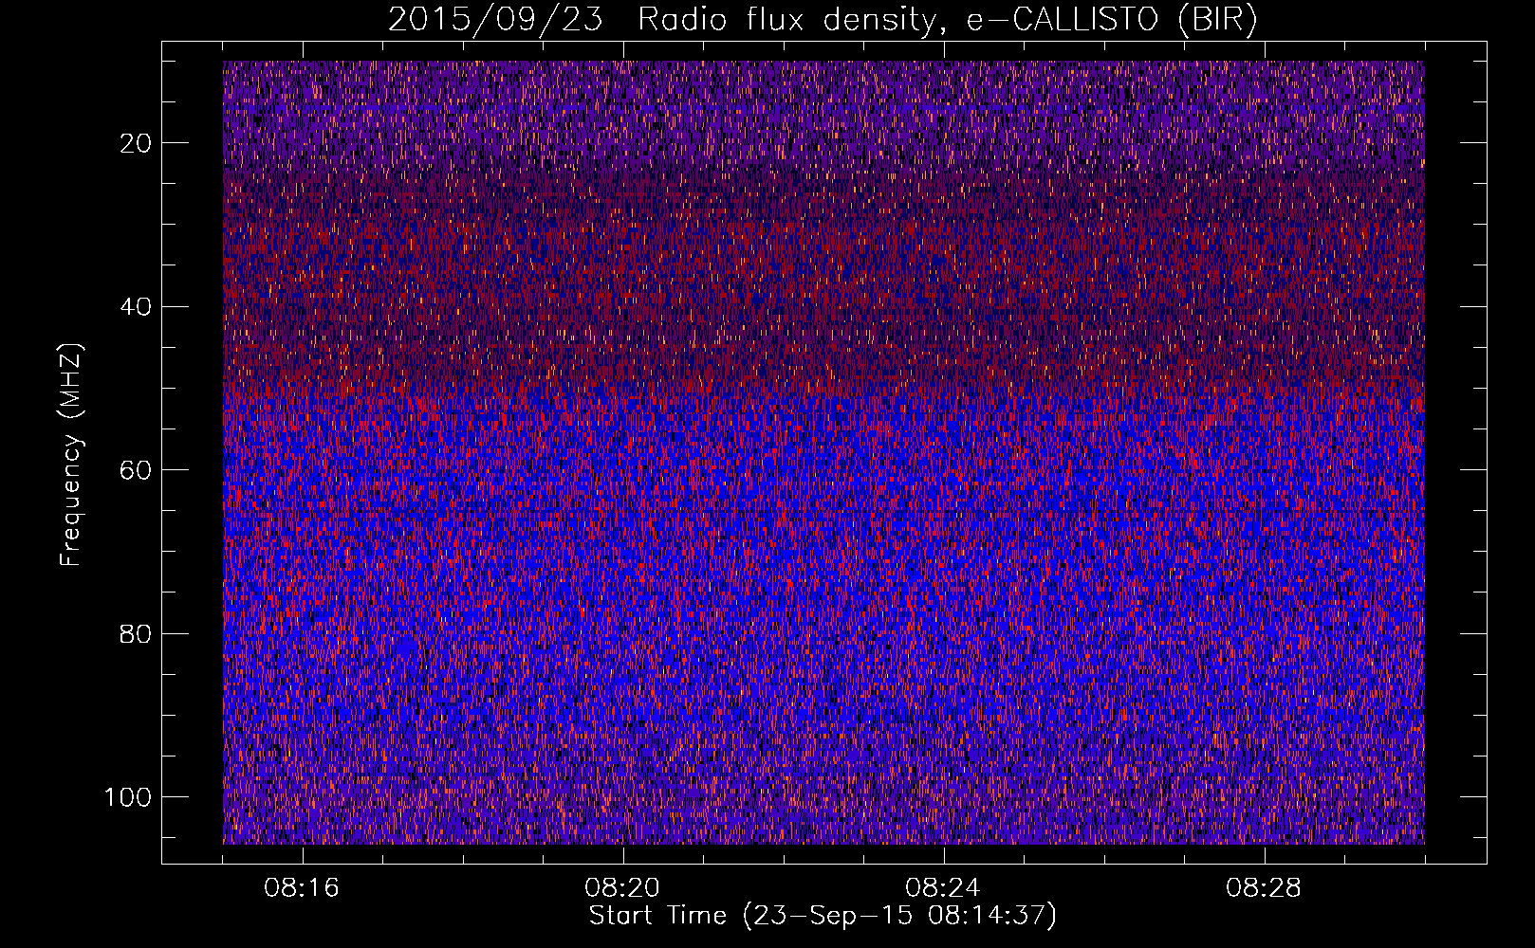Click the time tick label 08:28
The width and height of the screenshot is (1535, 948).
pyautogui.click(x=1264, y=888)
